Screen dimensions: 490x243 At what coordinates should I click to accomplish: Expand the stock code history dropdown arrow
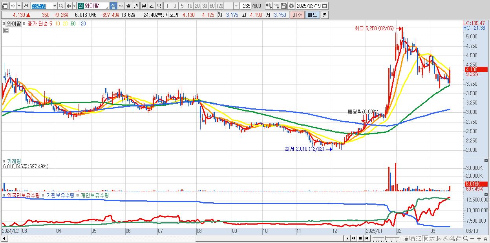point(55,6)
